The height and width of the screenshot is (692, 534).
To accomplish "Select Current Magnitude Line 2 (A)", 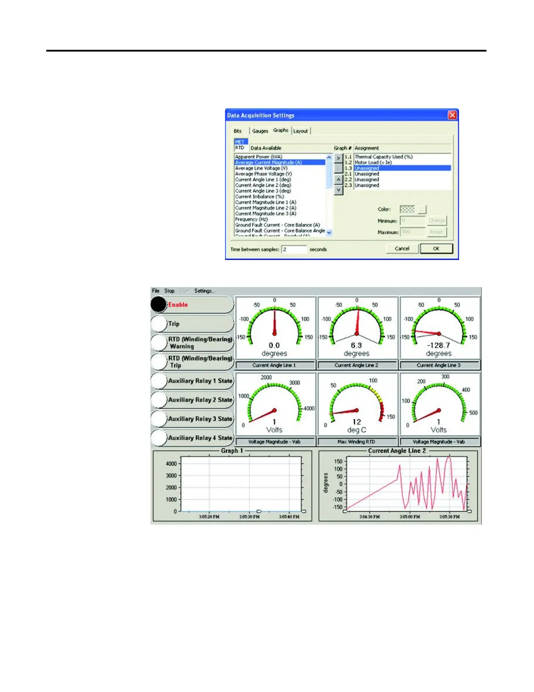I will click(x=280, y=208).
